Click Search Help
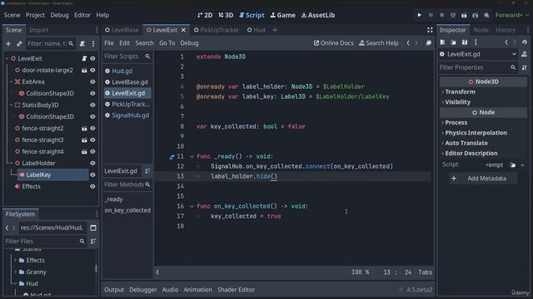The width and height of the screenshot is (533, 299). pos(379,43)
